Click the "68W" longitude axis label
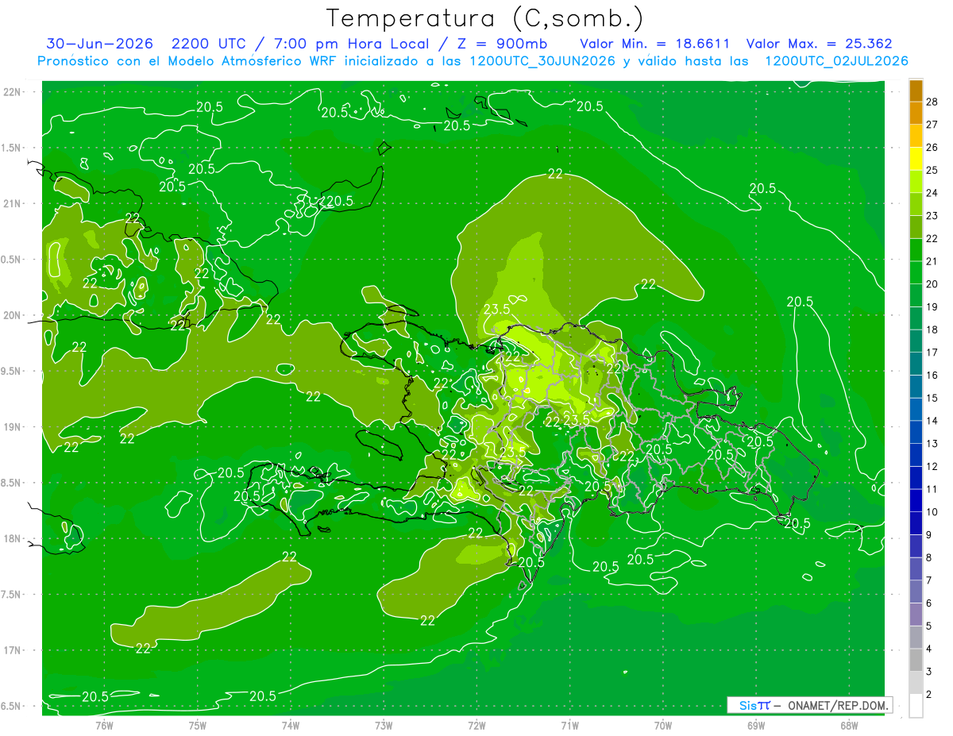 (x=848, y=725)
